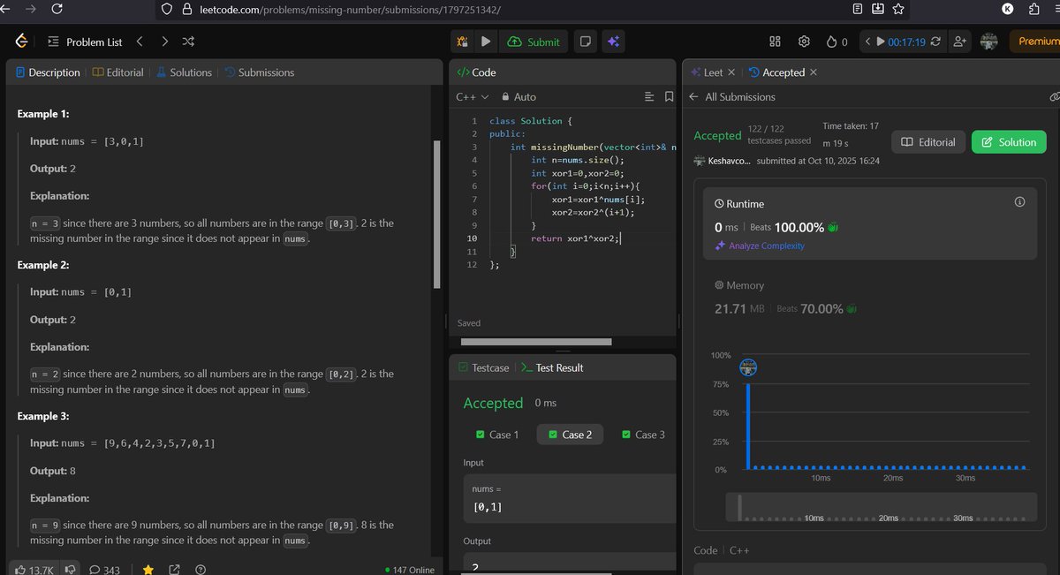1060x575 pixels.
Task: Click Analyze Complexity link
Action: (759, 246)
